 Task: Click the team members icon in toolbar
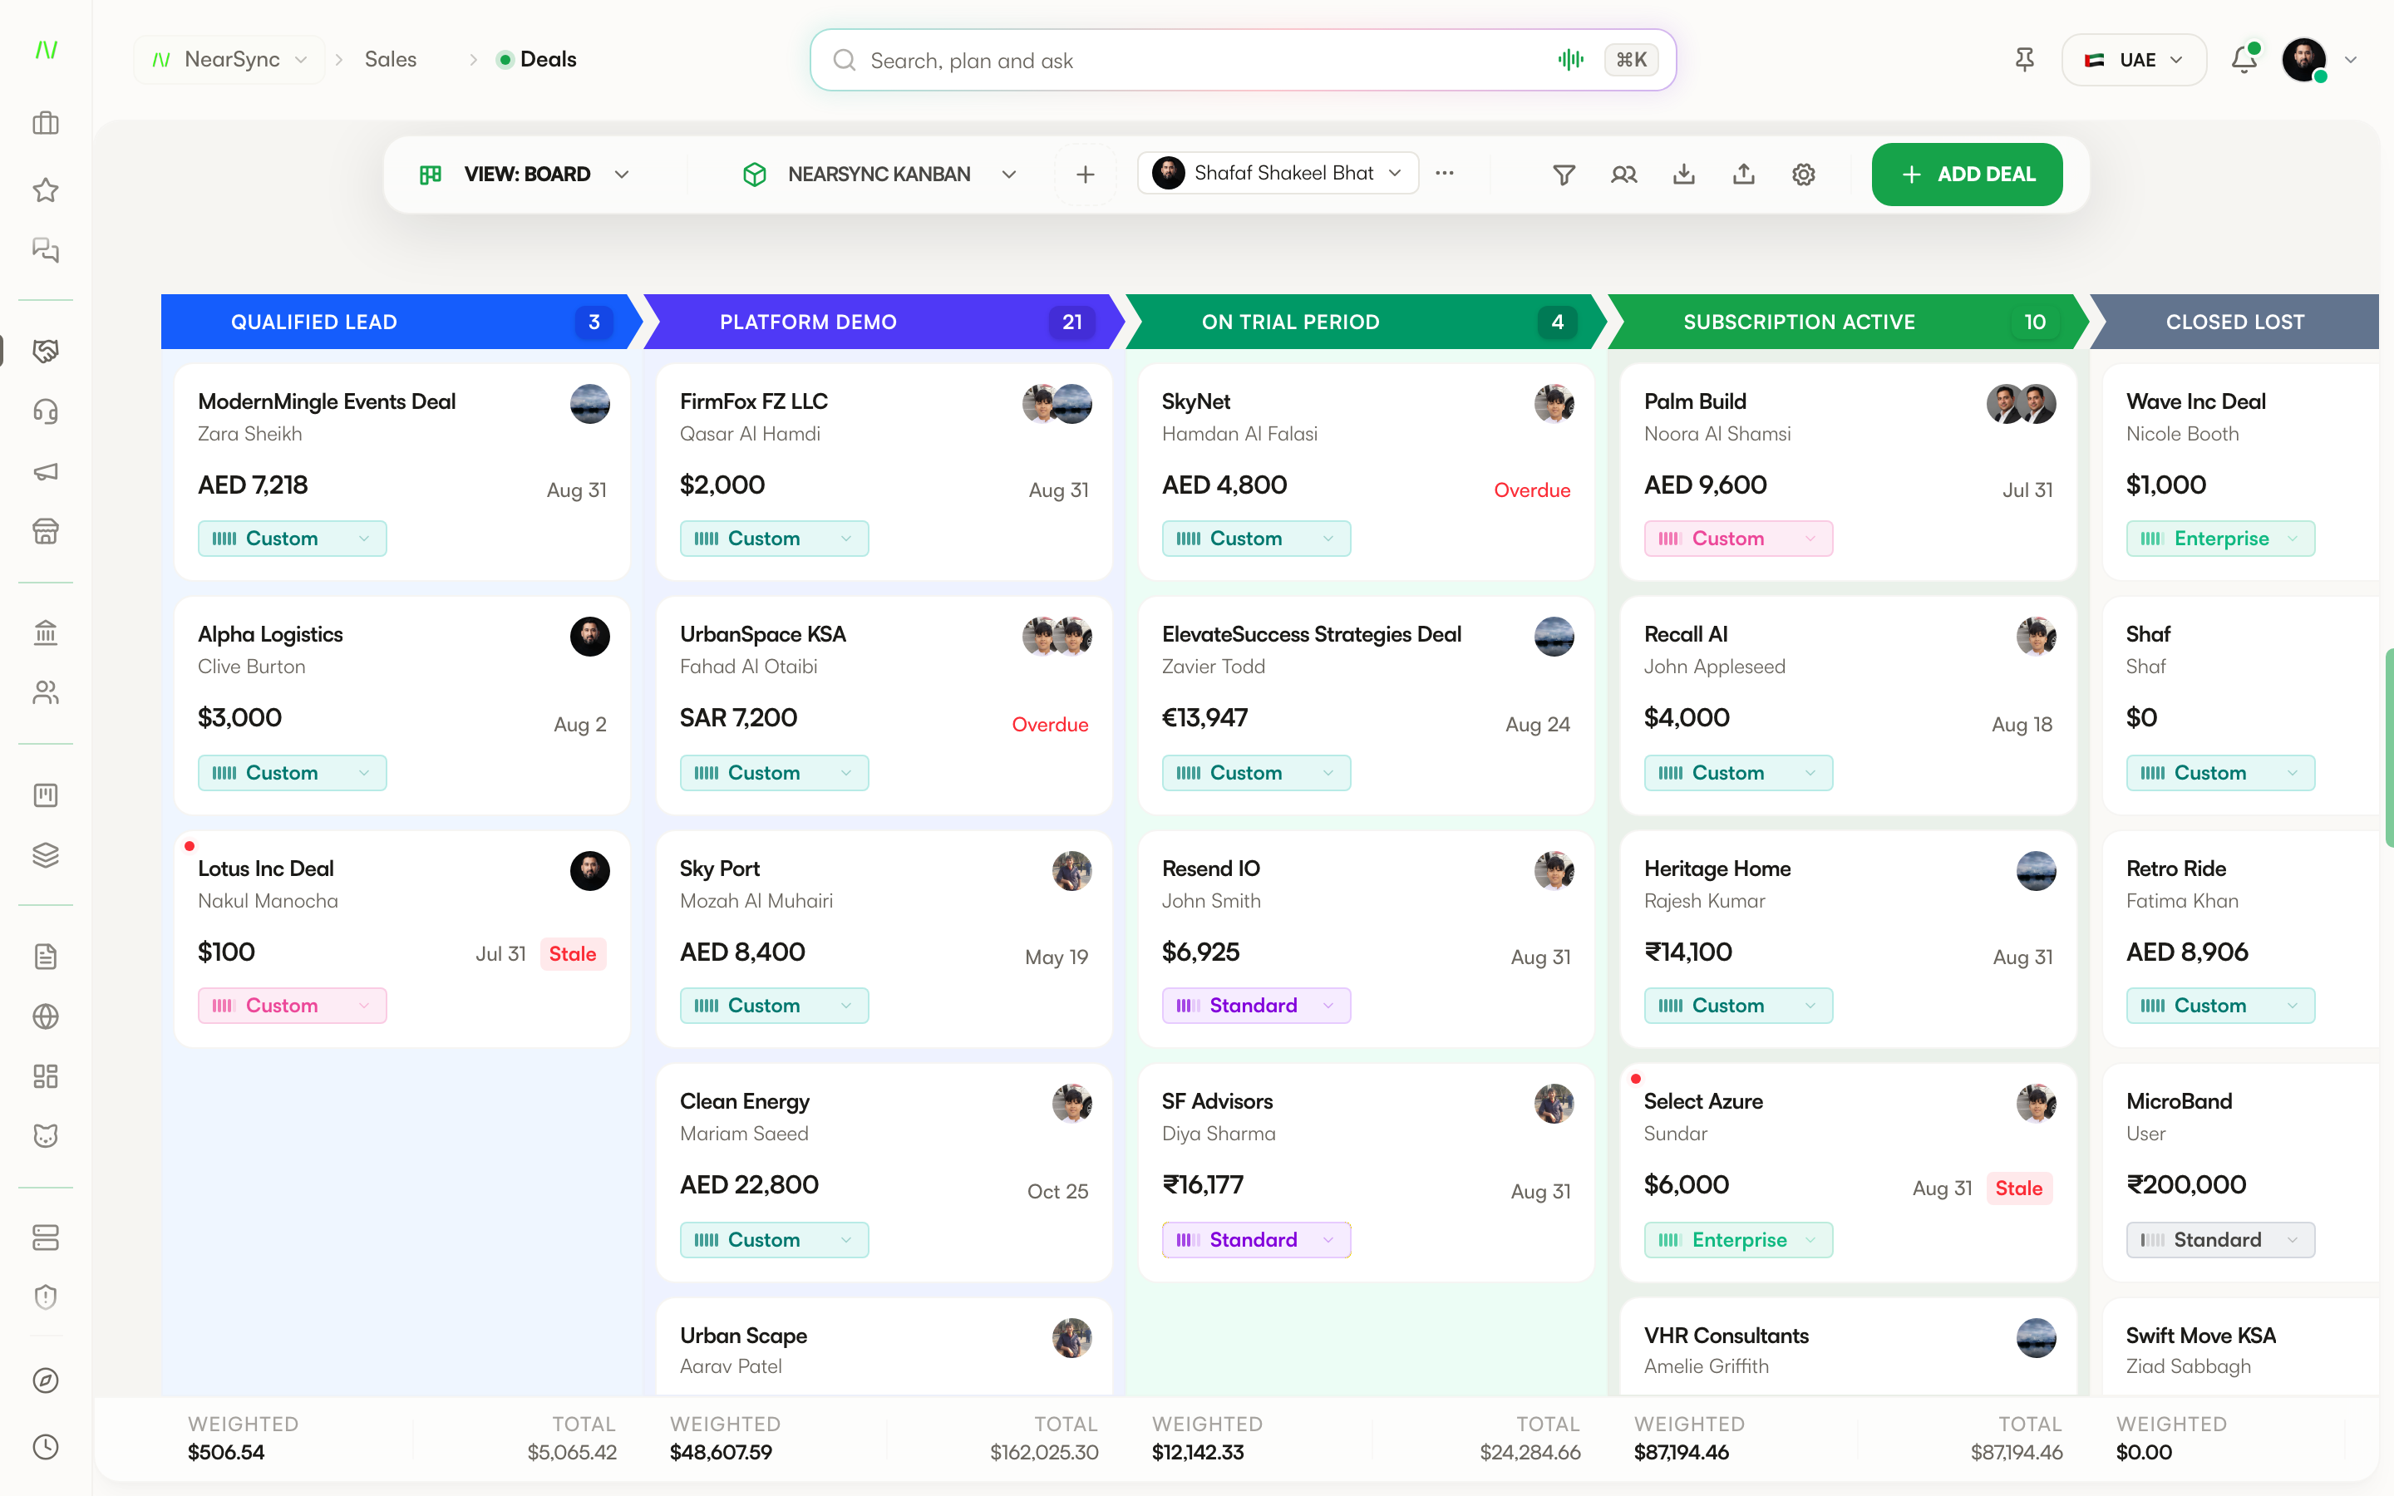coord(1623,175)
